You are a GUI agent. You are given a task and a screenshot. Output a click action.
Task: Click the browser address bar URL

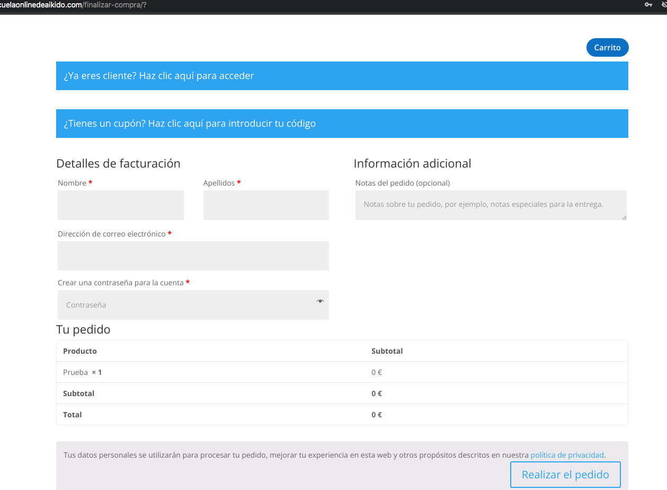click(73, 5)
